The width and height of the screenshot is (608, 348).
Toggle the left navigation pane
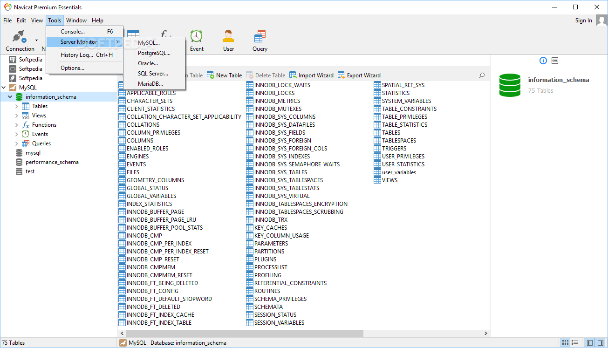pyautogui.click(x=590, y=343)
